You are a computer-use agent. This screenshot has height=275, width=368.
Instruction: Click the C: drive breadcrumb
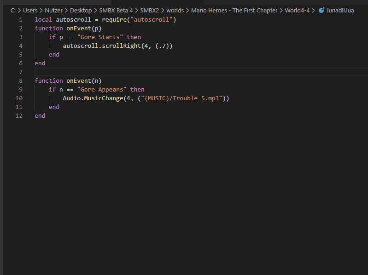pyautogui.click(x=13, y=10)
